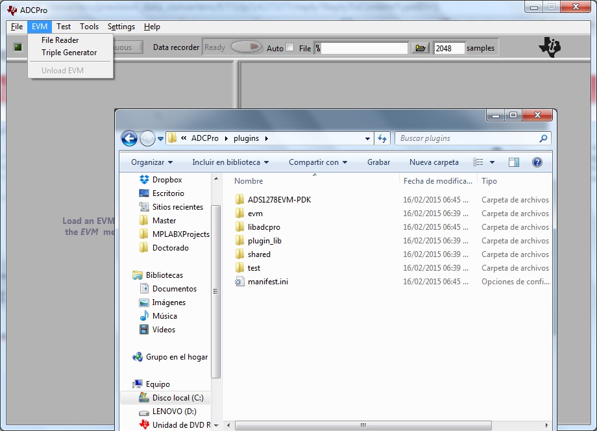Select MPLABXProjects in sidebar
Screen dimensions: 597x431
point(180,234)
